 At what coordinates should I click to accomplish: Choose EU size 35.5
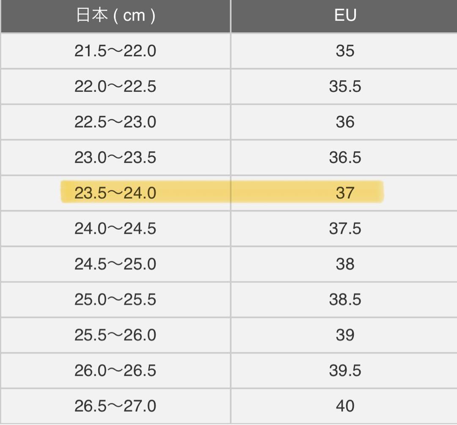click(345, 87)
